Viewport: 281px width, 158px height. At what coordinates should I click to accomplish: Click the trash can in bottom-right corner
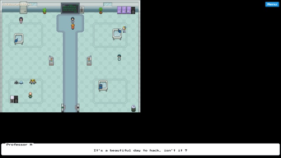[x=134, y=108]
